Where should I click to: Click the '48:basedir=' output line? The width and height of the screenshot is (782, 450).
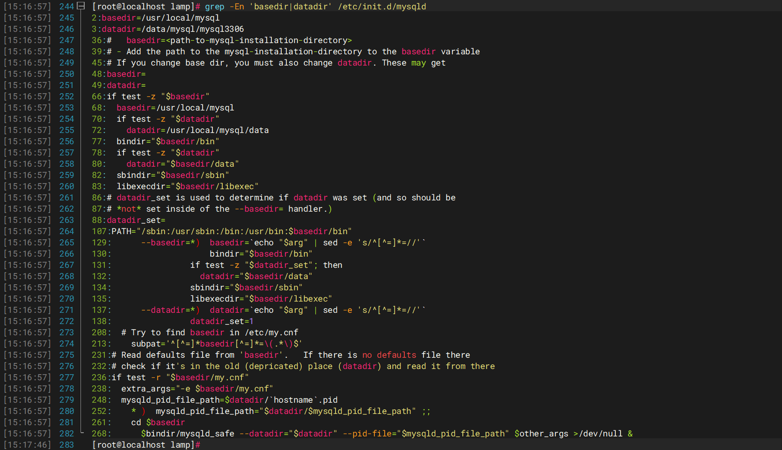click(119, 74)
